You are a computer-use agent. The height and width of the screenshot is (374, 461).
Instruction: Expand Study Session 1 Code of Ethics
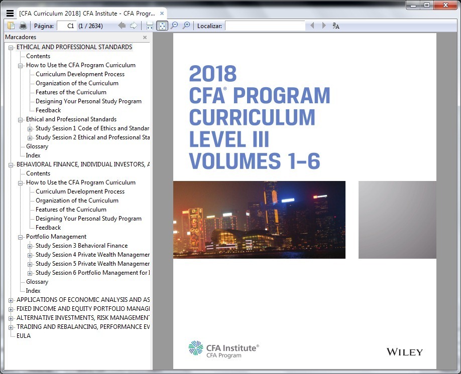coord(30,129)
